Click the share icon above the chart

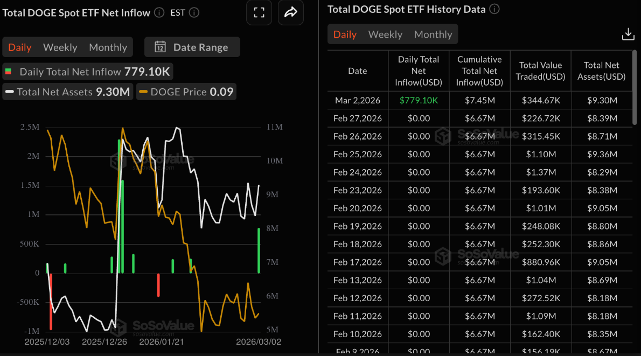290,12
